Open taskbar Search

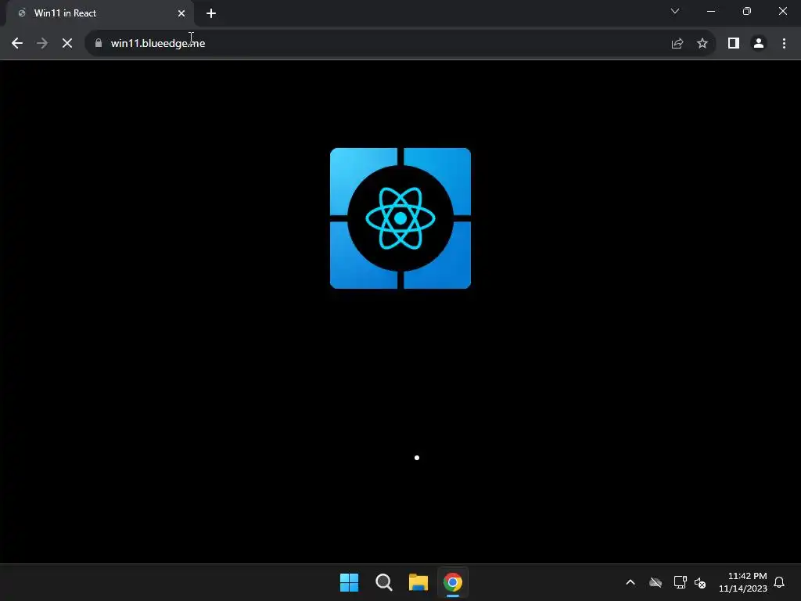[383, 582]
